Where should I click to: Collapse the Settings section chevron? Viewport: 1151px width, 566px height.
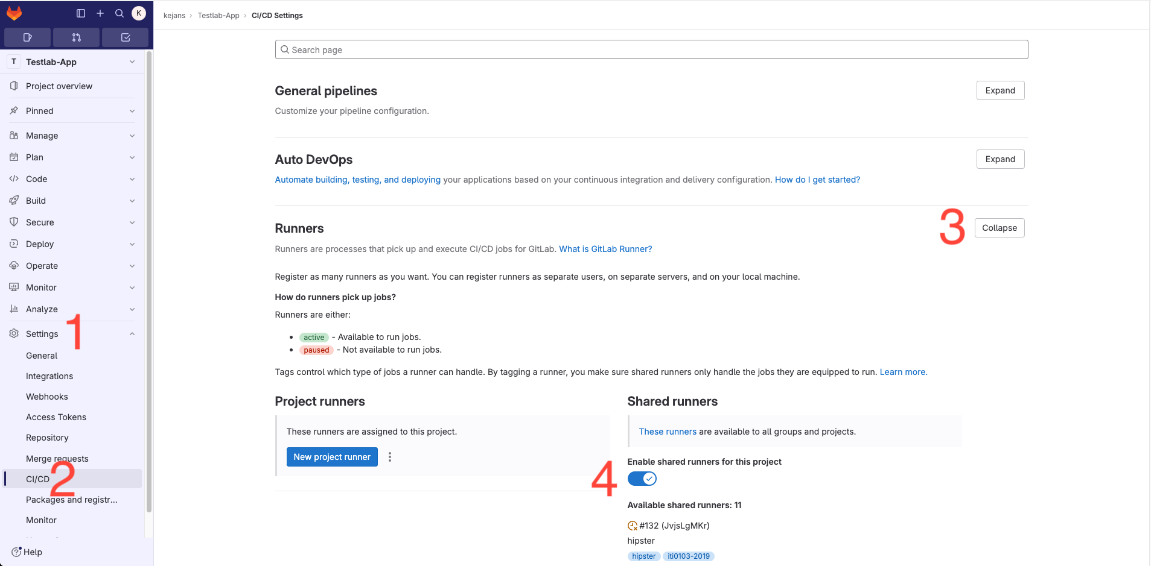(132, 334)
